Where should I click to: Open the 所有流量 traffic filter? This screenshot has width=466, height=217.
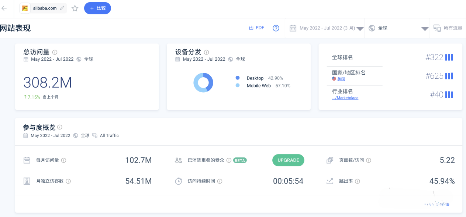click(x=448, y=28)
